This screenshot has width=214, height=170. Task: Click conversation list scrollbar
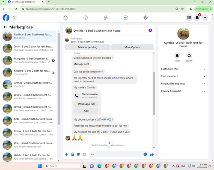(x=59, y=79)
